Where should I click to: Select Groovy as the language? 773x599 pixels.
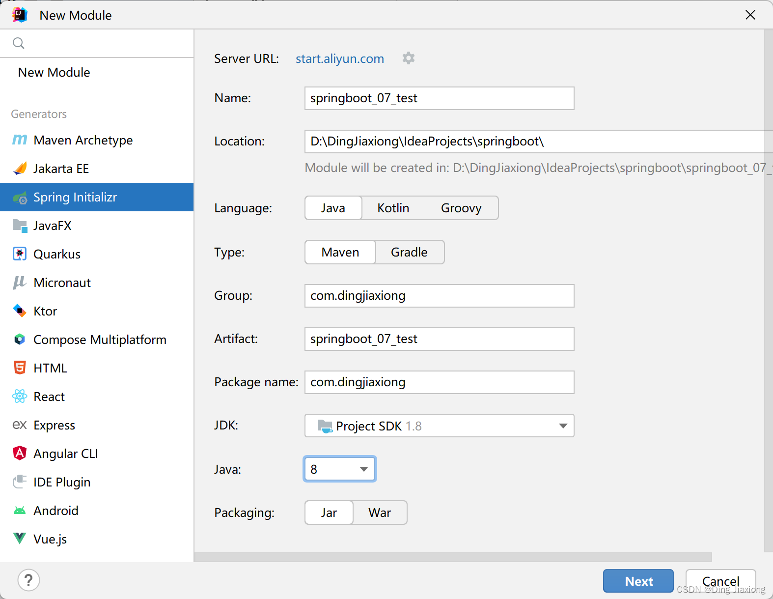[x=461, y=208]
